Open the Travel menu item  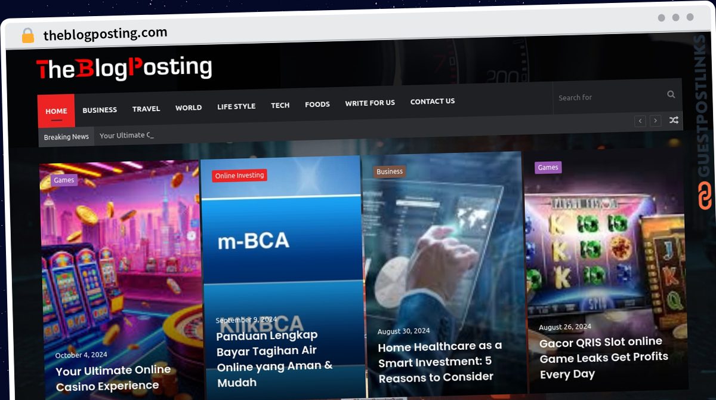tap(146, 109)
